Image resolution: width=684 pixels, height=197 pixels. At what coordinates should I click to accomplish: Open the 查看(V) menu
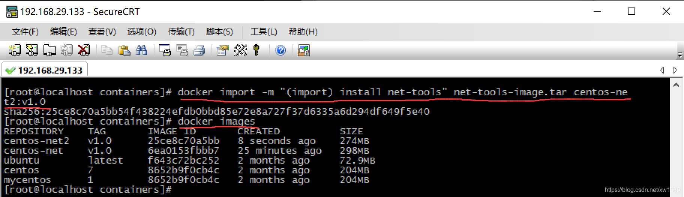102,32
